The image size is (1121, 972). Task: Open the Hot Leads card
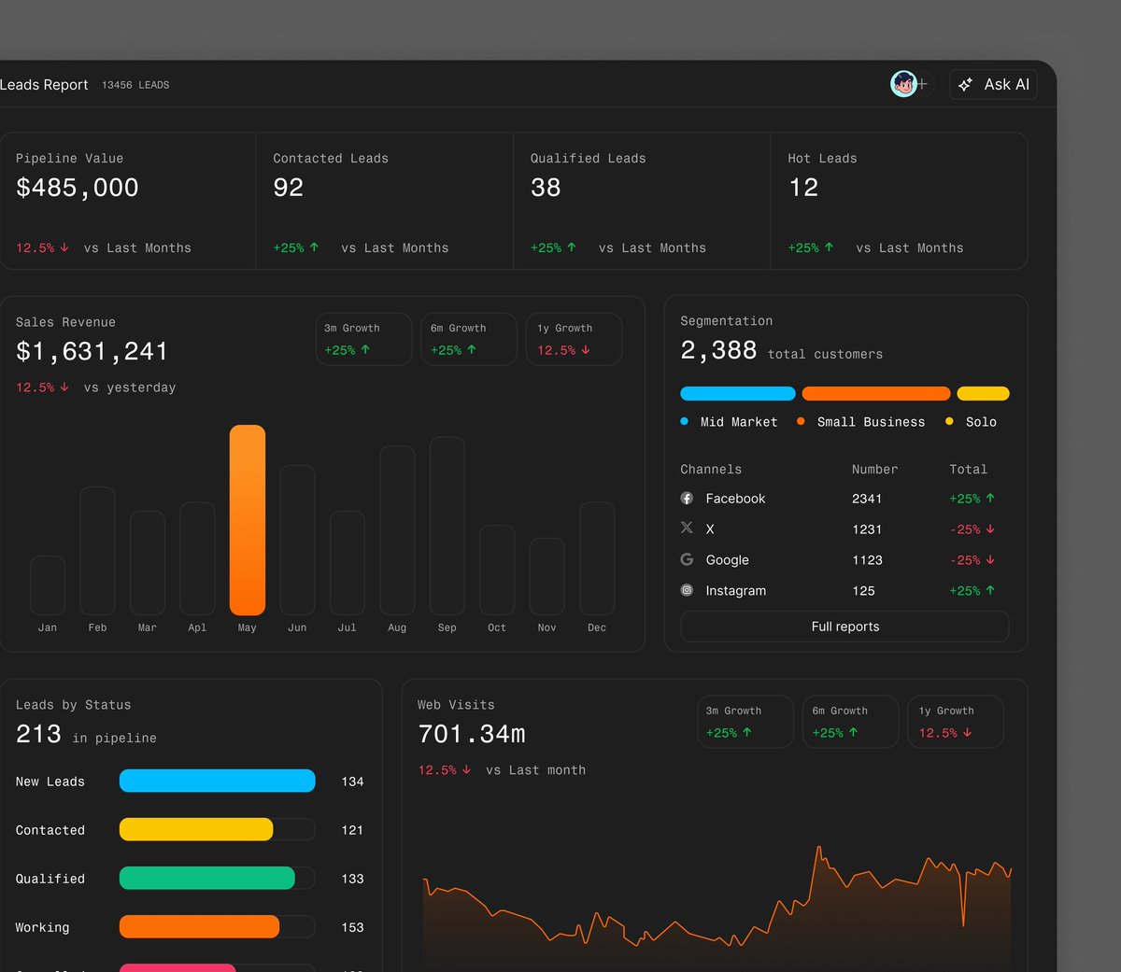[900, 201]
